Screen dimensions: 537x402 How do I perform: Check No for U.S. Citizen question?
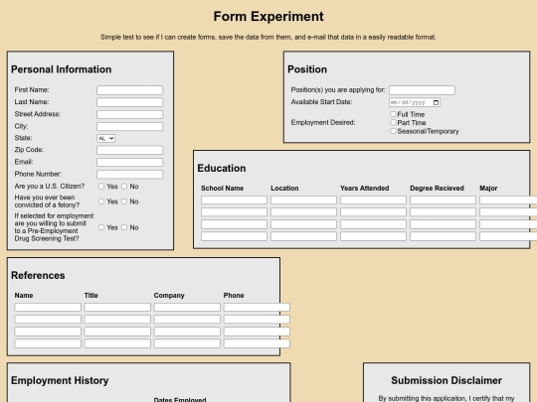click(x=124, y=187)
